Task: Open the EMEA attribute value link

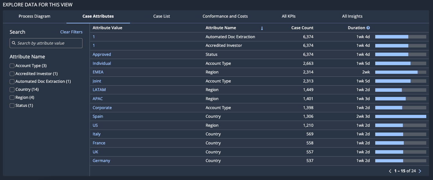Action: coord(98,72)
